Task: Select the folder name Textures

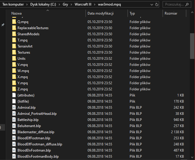Action: click(24, 52)
